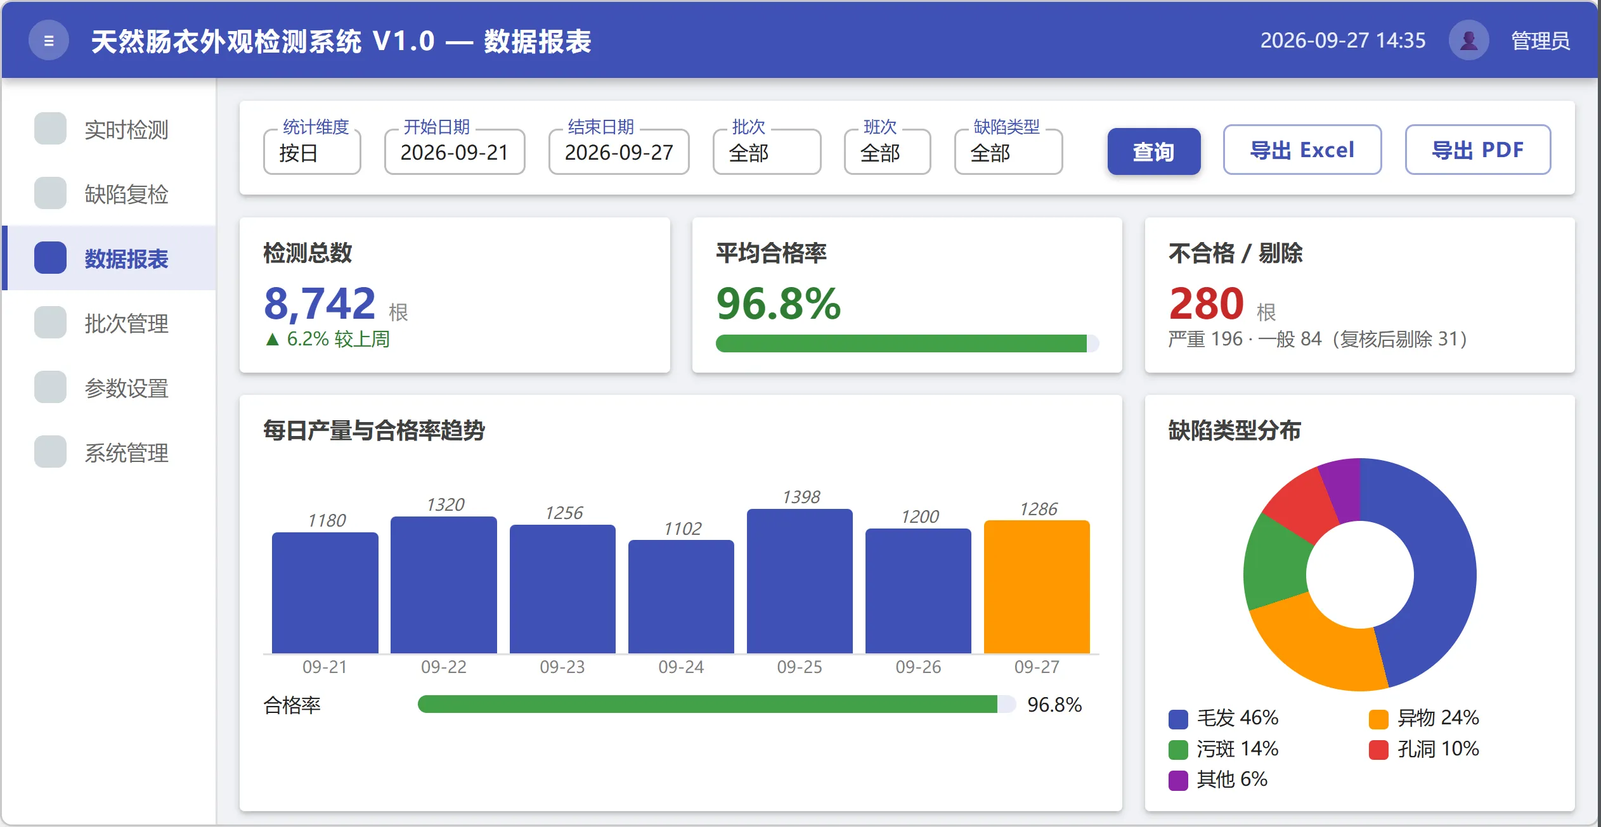This screenshot has height=827, width=1601.
Task: Click the 异物 24% orange legend swatch
Action: (x=1378, y=719)
